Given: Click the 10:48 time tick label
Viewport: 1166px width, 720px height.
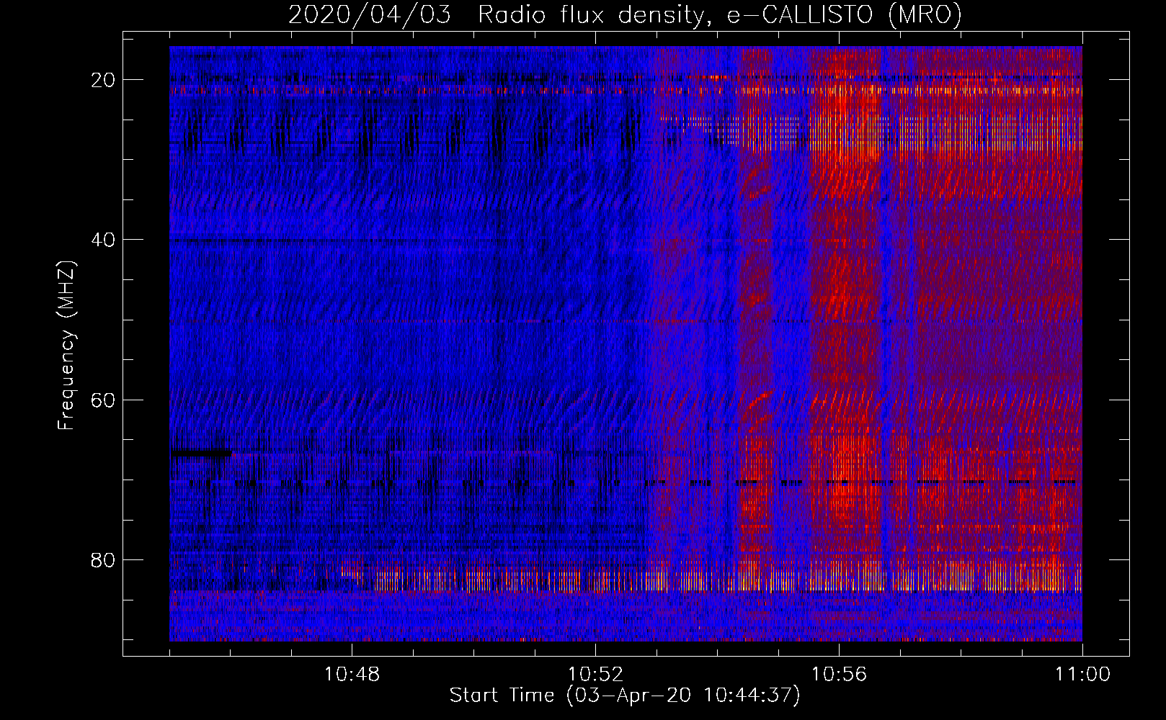Looking at the screenshot, I should (x=352, y=675).
